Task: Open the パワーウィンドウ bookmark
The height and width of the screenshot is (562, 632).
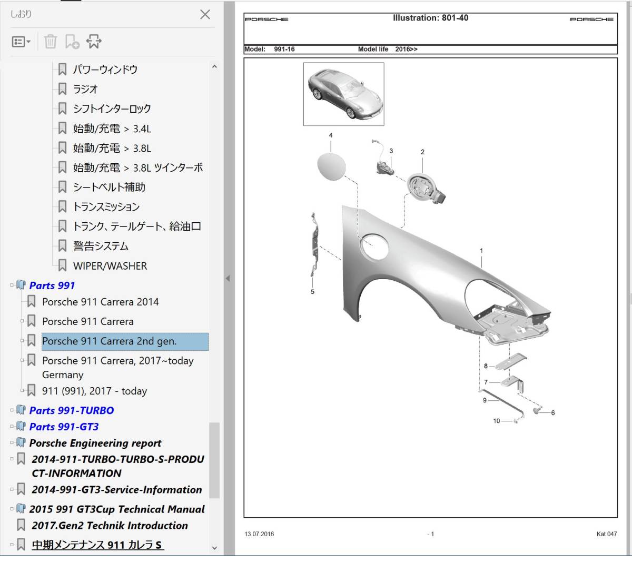Action: [x=105, y=70]
